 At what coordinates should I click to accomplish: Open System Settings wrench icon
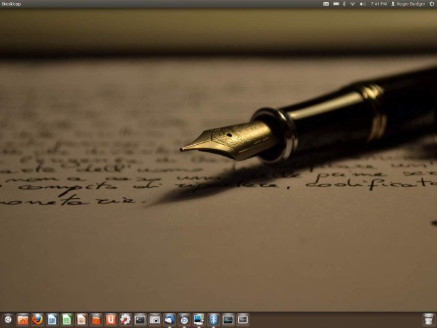coord(126,320)
